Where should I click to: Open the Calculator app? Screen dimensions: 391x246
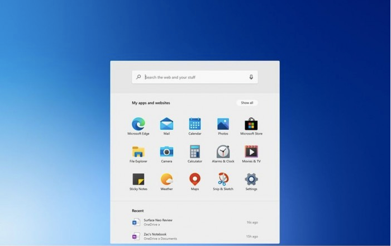pos(195,154)
